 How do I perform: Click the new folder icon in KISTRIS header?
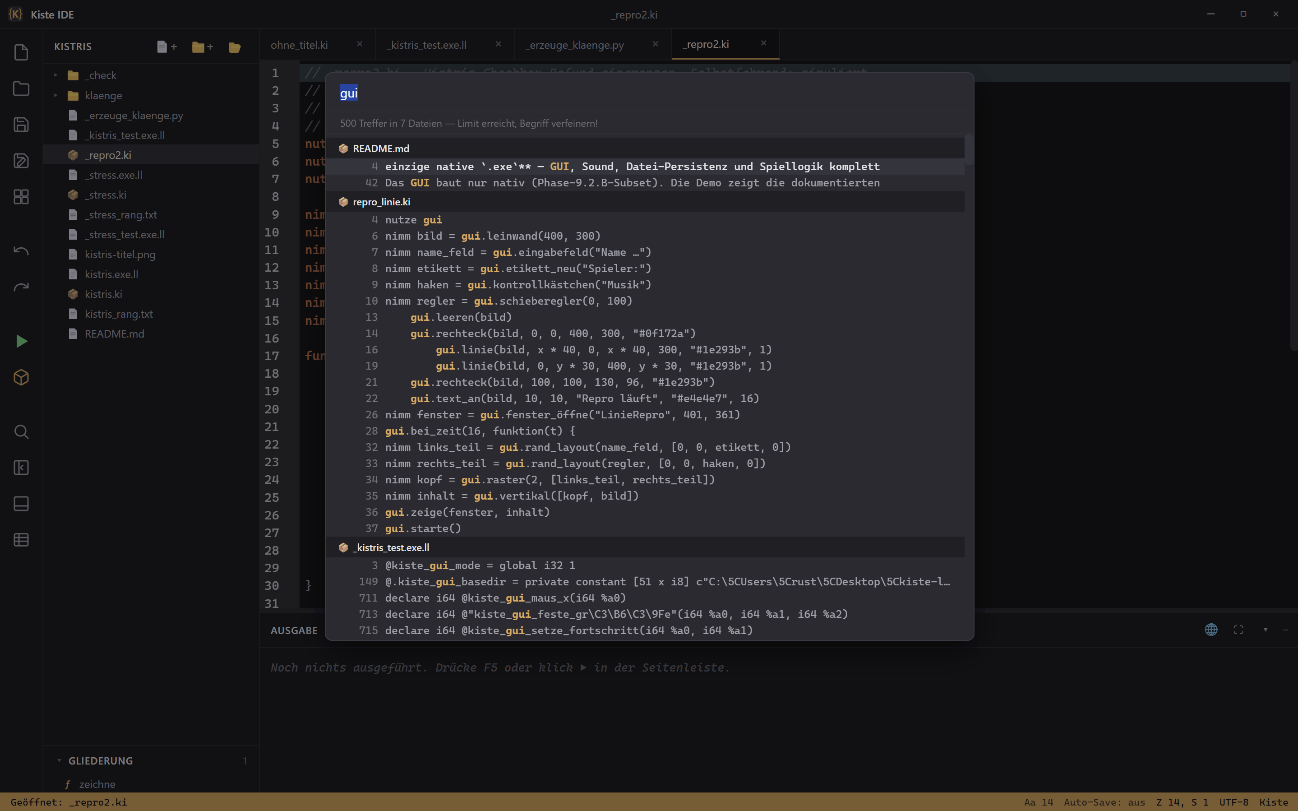click(x=203, y=46)
